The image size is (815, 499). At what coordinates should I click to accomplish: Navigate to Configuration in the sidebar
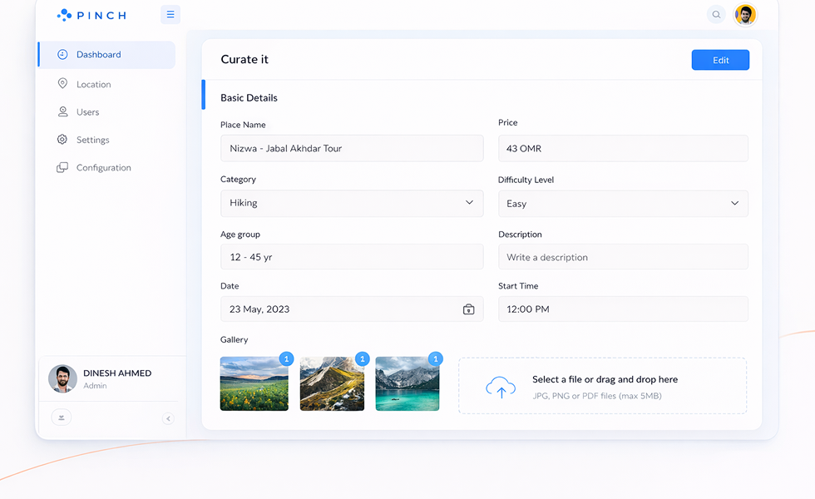103,168
